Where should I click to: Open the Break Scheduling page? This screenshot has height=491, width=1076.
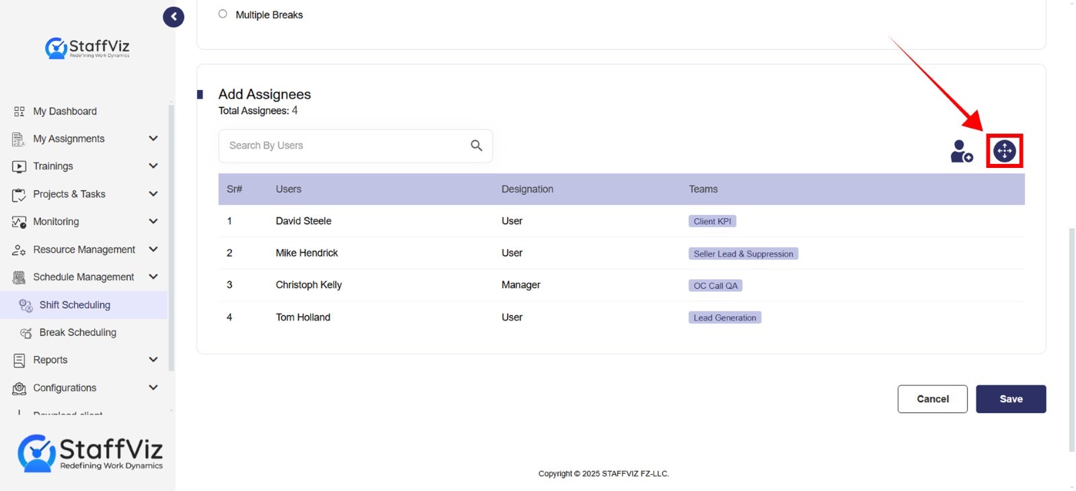(78, 332)
